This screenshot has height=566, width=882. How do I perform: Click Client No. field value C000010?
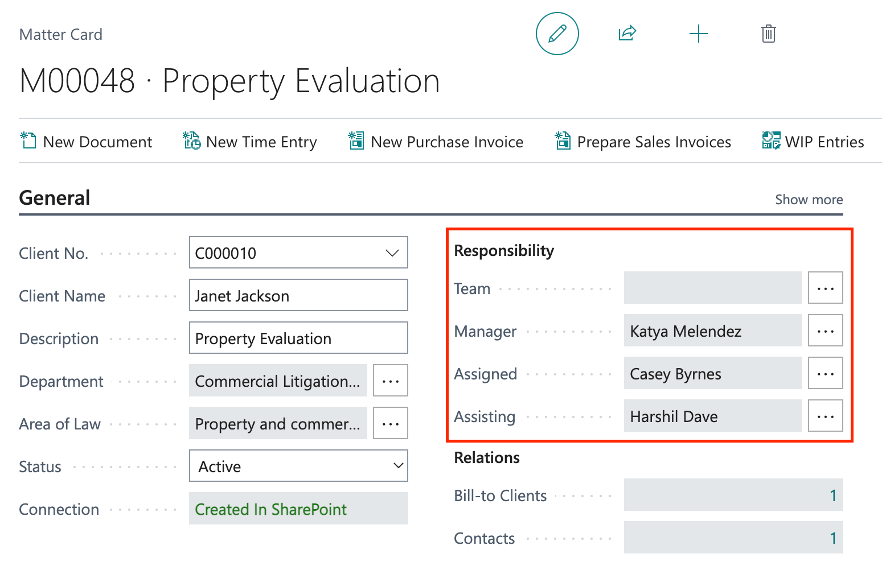[225, 253]
